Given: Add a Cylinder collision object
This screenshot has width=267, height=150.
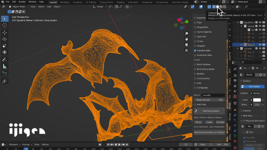Looking at the screenshot, I should point(220,122).
